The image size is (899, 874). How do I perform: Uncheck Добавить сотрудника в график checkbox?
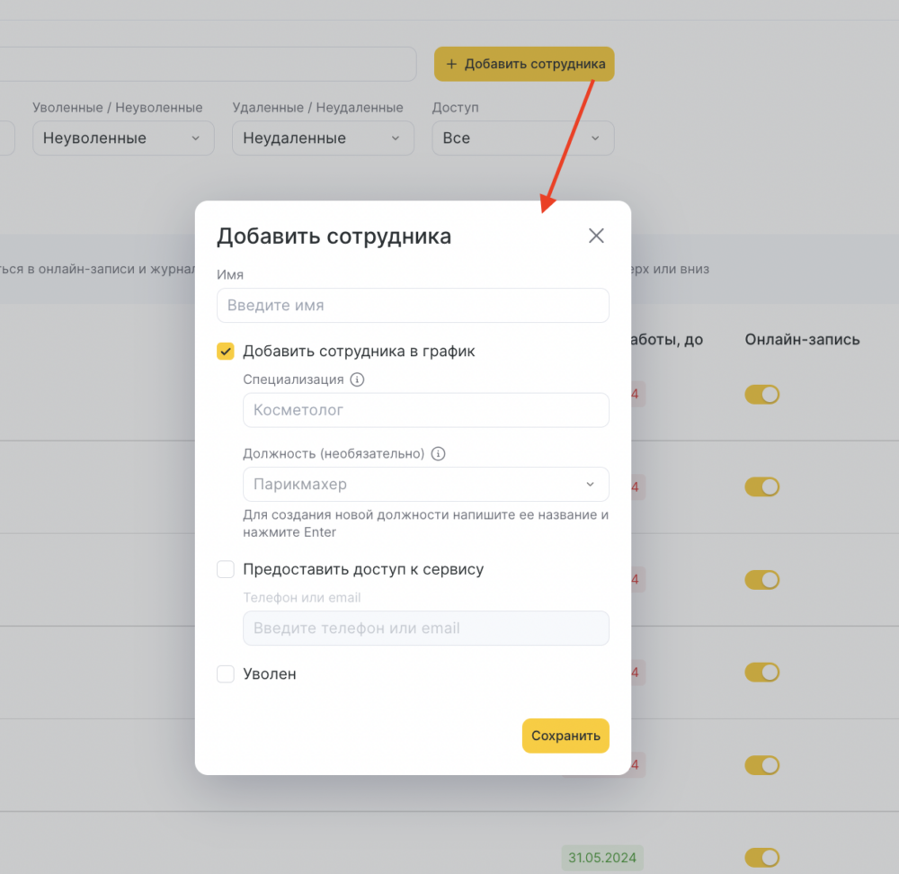tap(226, 351)
